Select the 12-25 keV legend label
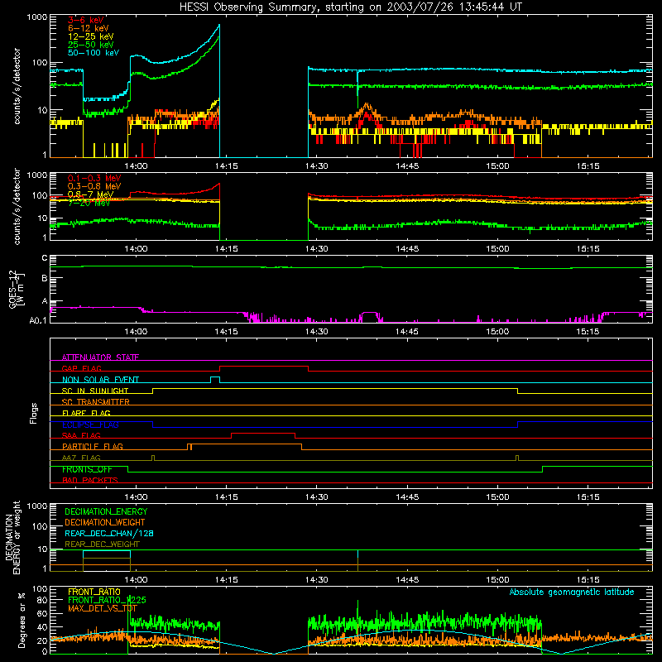Viewport: 662px width, 662px height. (90, 36)
